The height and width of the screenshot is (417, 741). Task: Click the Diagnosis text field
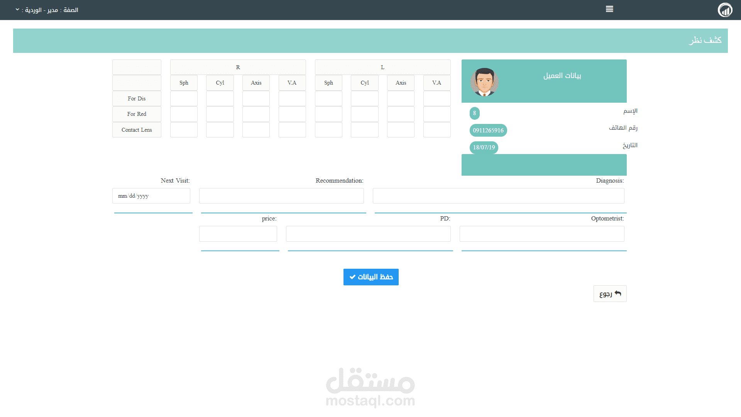[x=498, y=196]
